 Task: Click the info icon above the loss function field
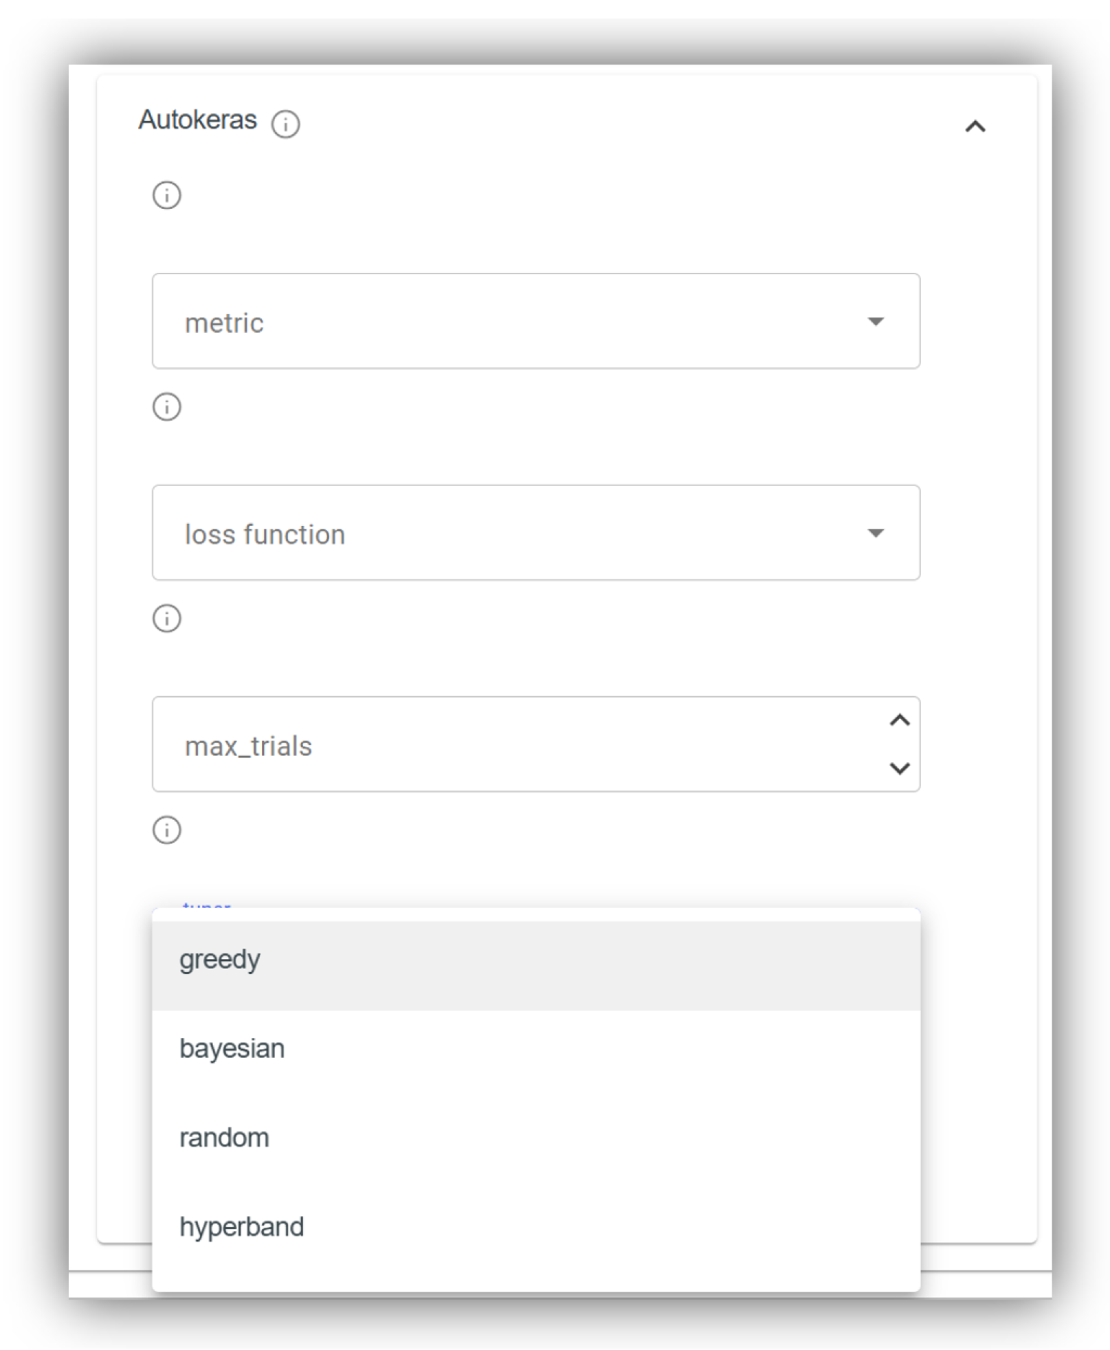[x=166, y=407]
